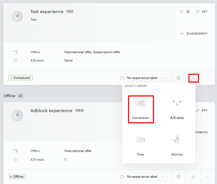Click the V32.0 version badge
This screenshot has width=217, height=184.
click(x=79, y=110)
